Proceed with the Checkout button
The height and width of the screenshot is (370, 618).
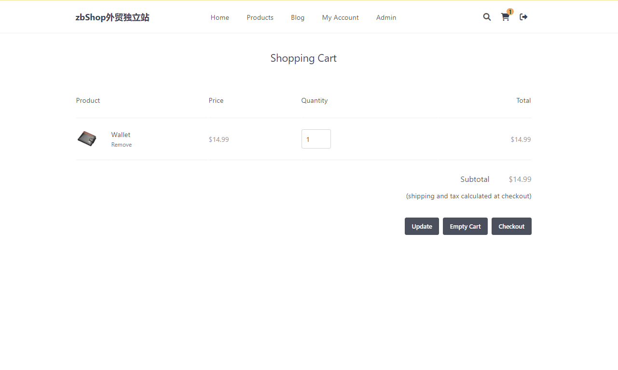click(511, 226)
